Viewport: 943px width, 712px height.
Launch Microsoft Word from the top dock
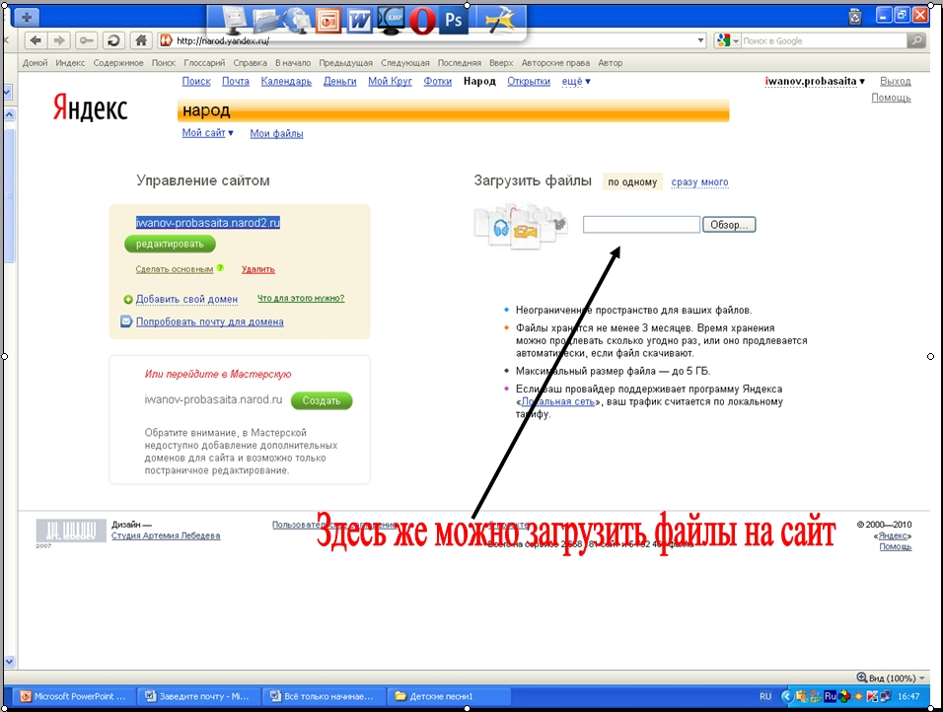[x=360, y=22]
